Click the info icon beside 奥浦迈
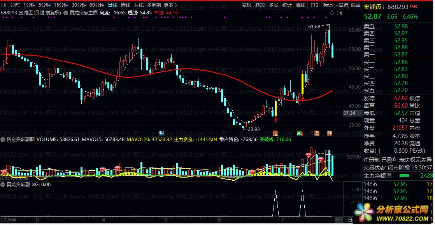 383,7
